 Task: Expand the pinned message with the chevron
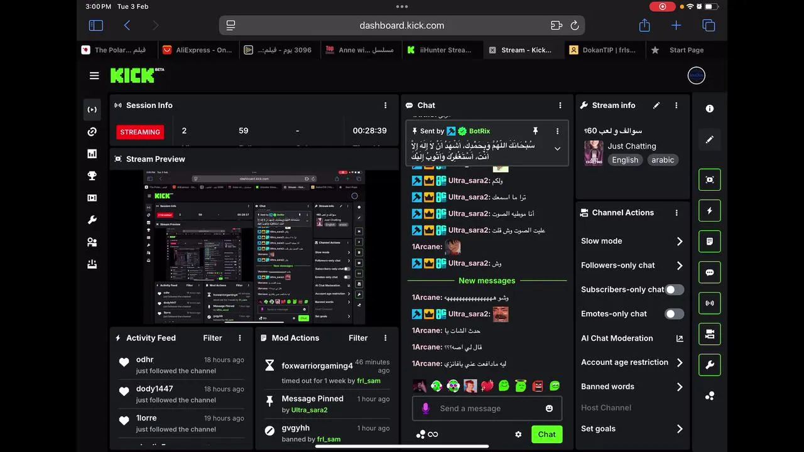pyautogui.click(x=557, y=149)
